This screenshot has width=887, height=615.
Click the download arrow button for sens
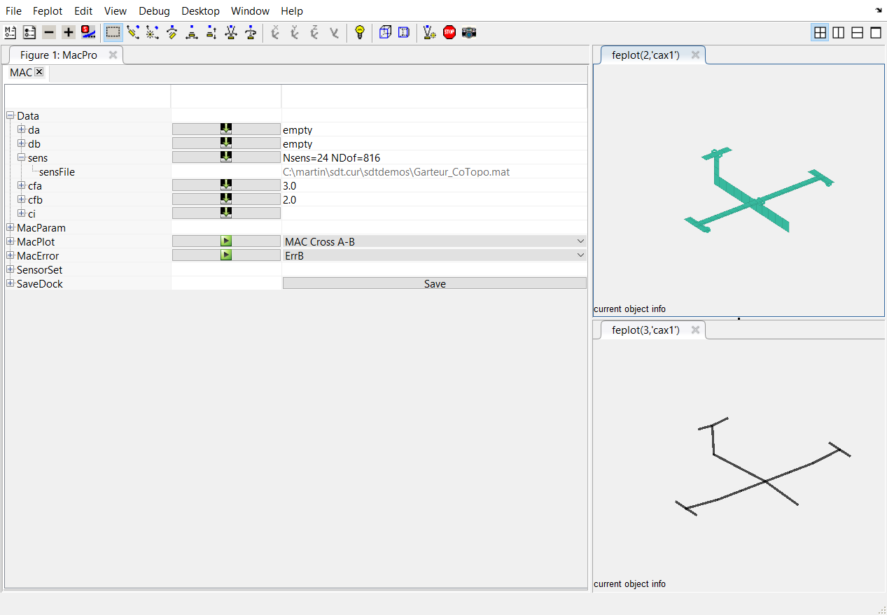pyautogui.click(x=226, y=157)
